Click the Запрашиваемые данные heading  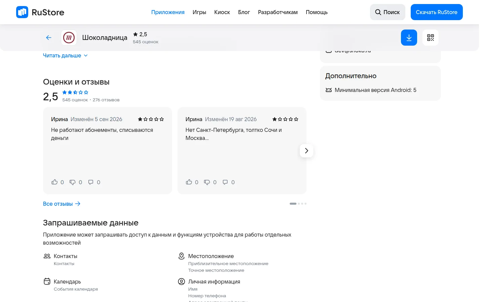coord(91,223)
